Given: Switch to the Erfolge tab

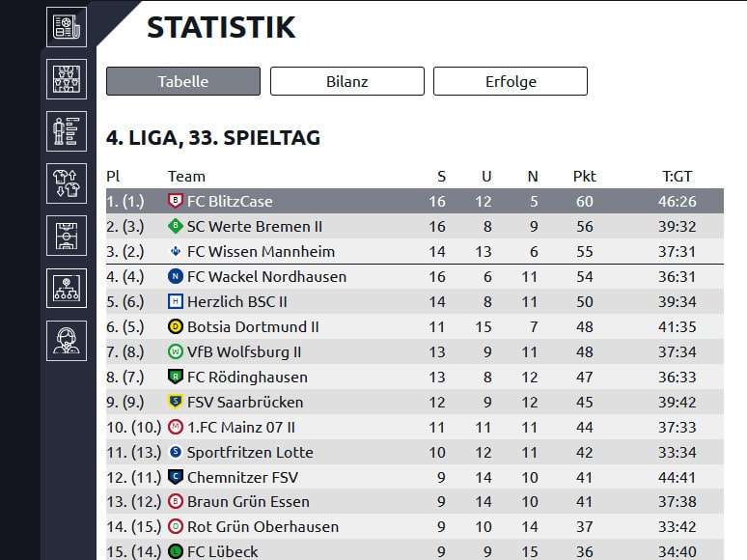Looking at the screenshot, I should click(511, 81).
